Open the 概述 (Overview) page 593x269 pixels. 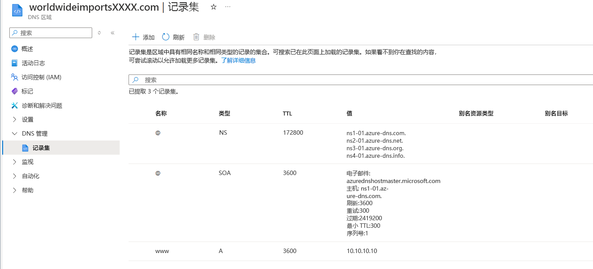[x=27, y=49]
